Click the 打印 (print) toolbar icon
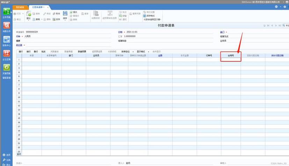Image resolution: width=289 pixels, height=166 pixels. tap(17, 14)
